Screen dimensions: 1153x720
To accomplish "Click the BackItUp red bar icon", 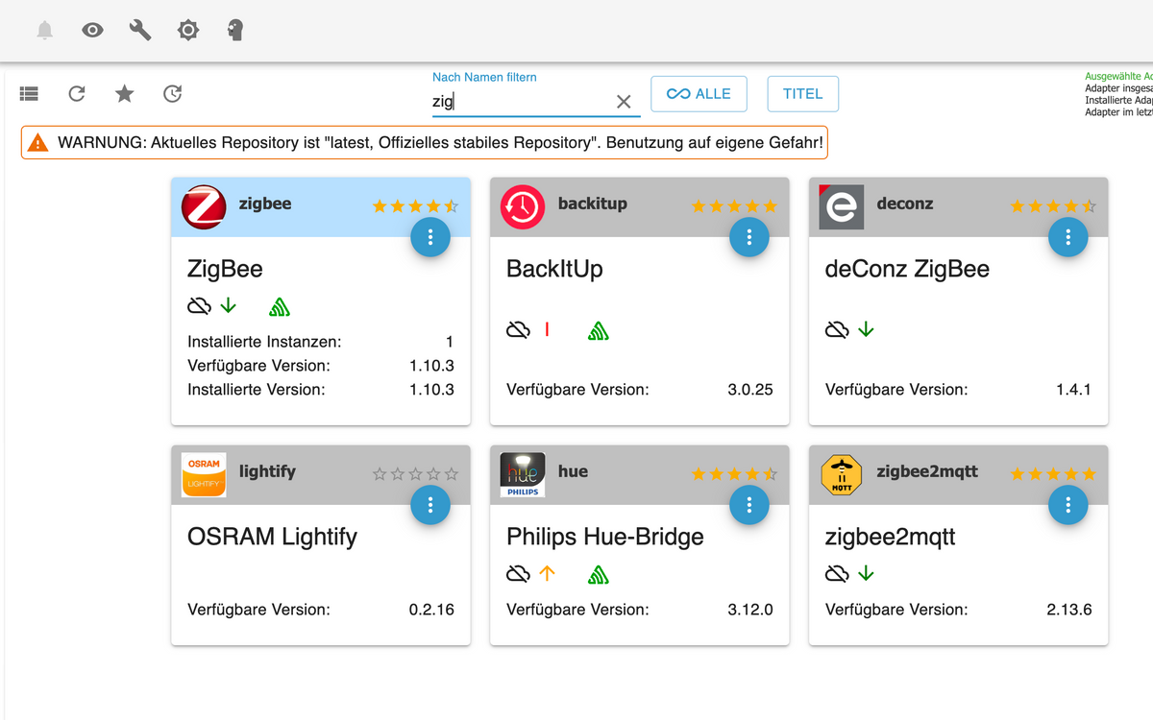I will click(547, 329).
